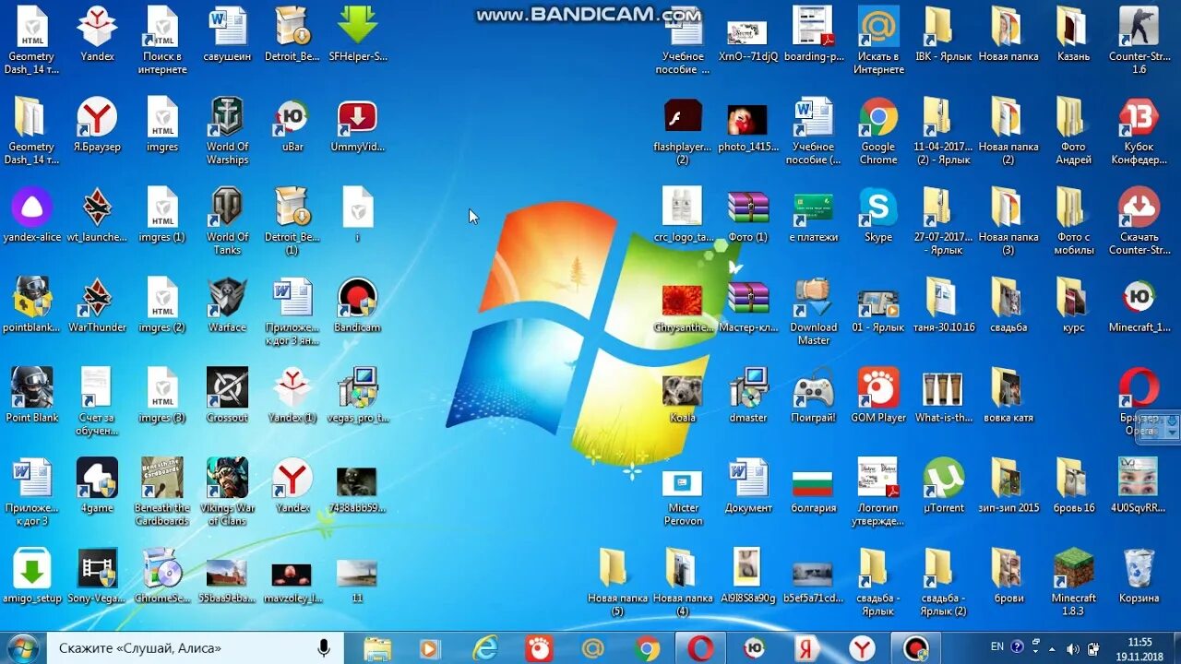Screen dimensions: 1181x664
Task: Launch Google Chrome desktop shortcut
Action: tap(878, 130)
